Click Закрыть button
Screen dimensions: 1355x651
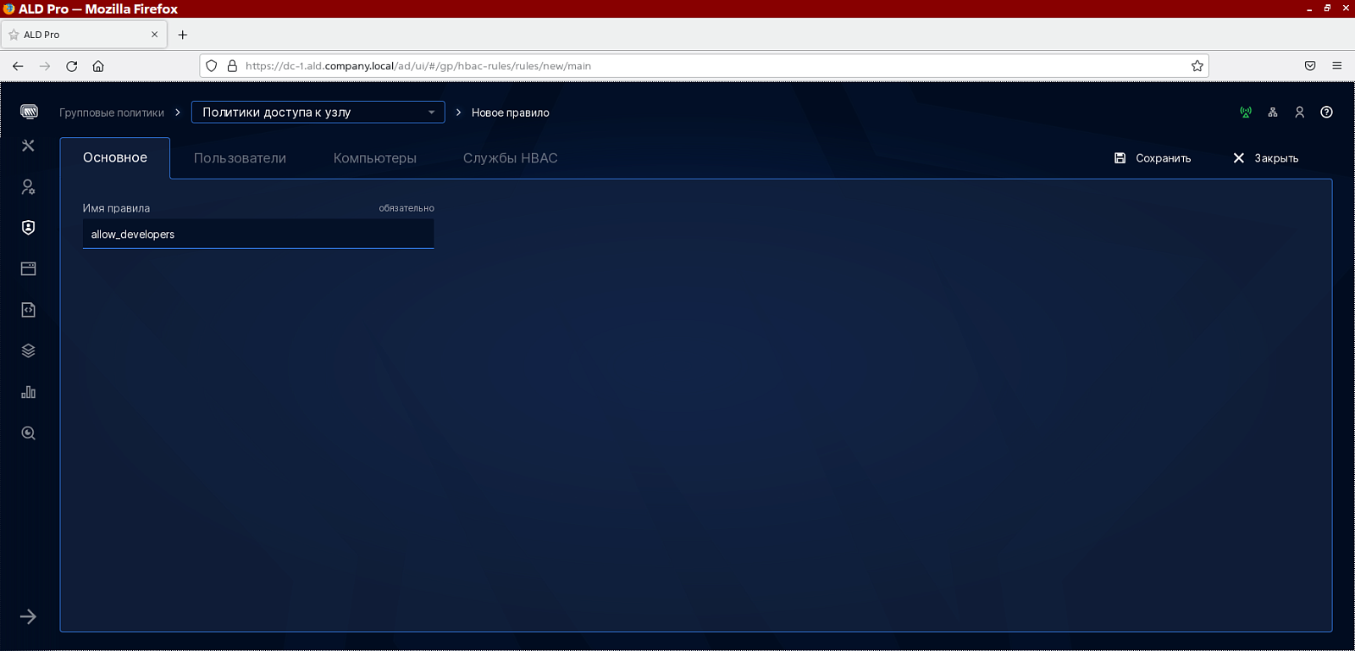[x=1266, y=158]
